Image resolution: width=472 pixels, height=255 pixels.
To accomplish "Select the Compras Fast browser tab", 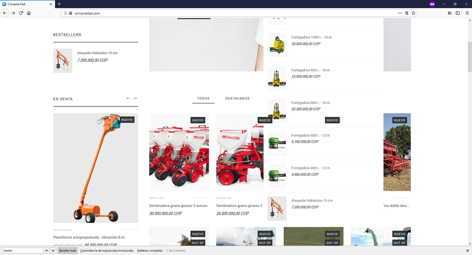I will [27, 4].
